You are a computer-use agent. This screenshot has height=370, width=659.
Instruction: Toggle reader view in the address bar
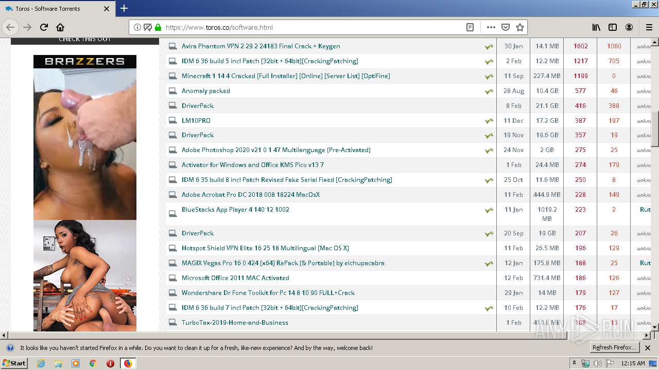click(x=470, y=27)
